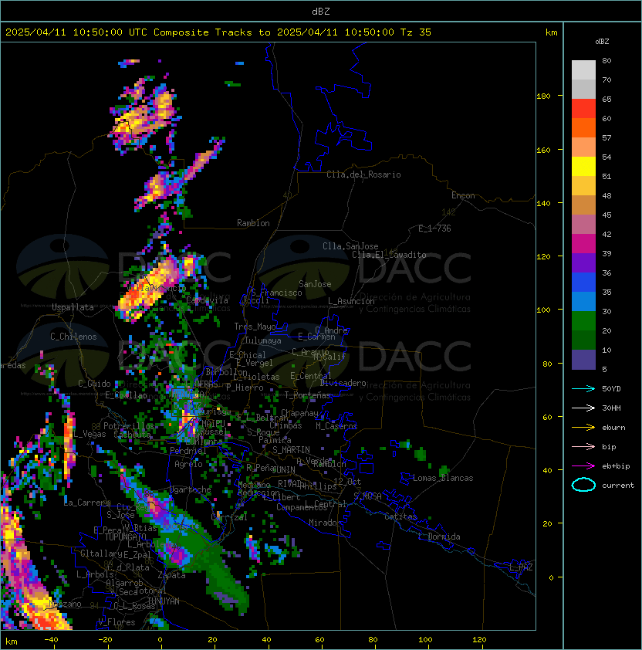Viewport: 642px width, 650px height.
Task: Click the 'Ramblon' map label
Action: [x=253, y=223]
